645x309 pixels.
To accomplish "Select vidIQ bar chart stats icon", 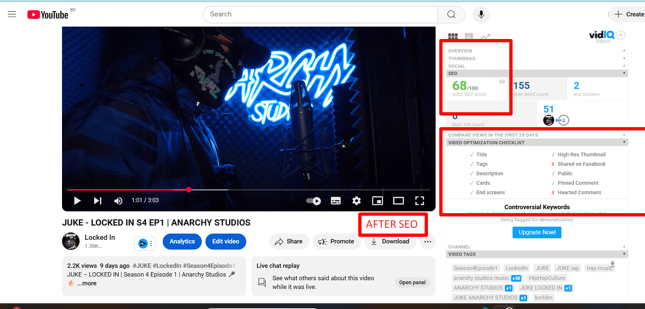I will click(469, 36).
